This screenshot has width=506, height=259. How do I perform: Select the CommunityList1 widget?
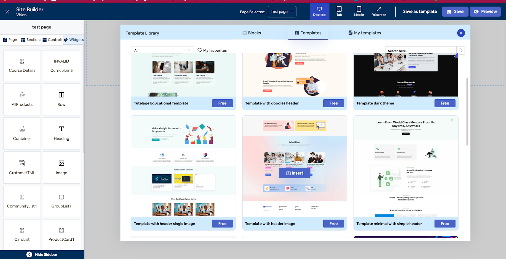(x=22, y=201)
